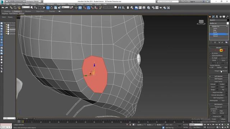Activate the Select and Link tool
230x129 pixels.
pos(11,8)
